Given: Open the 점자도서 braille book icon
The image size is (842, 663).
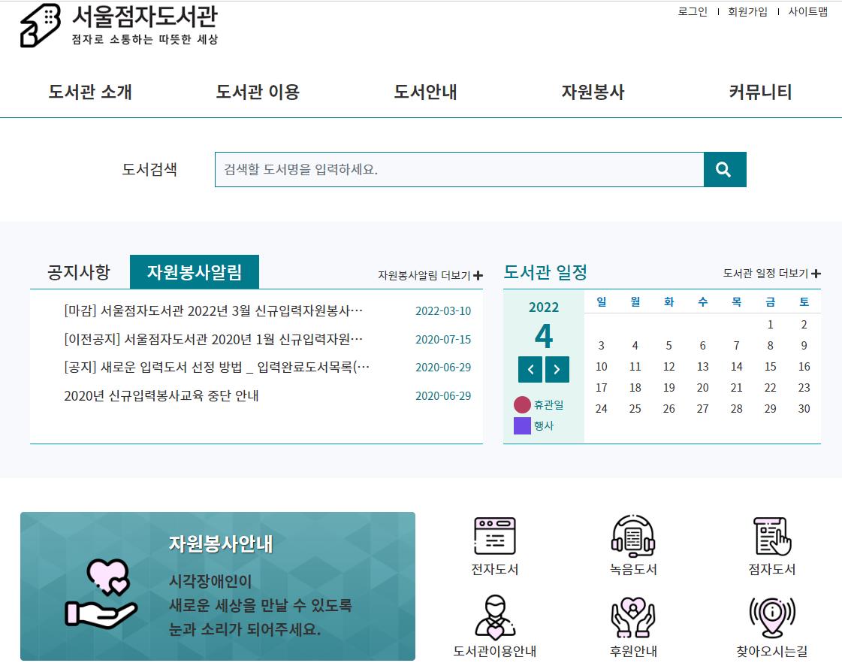Looking at the screenshot, I should click(771, 546).
